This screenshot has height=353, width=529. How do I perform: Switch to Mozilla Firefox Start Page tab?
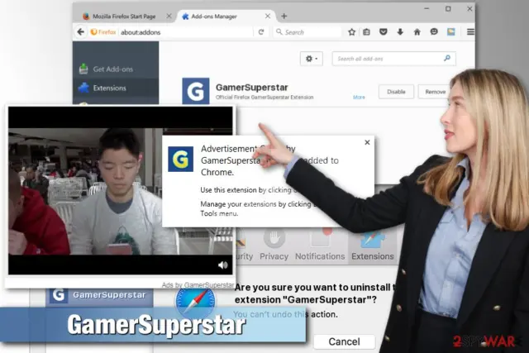click(x=124, y=17)
